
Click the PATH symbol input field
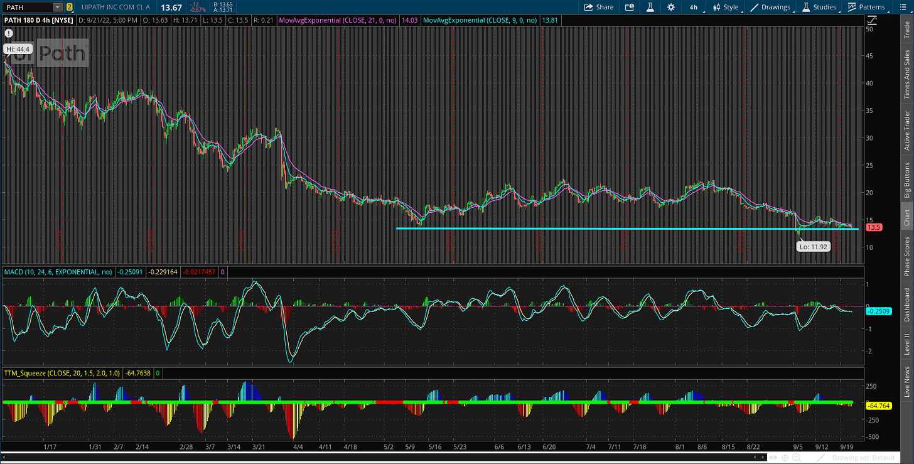(x=27, y=7)
